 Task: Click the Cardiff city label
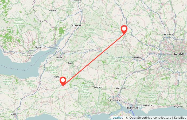coord(30,55)
